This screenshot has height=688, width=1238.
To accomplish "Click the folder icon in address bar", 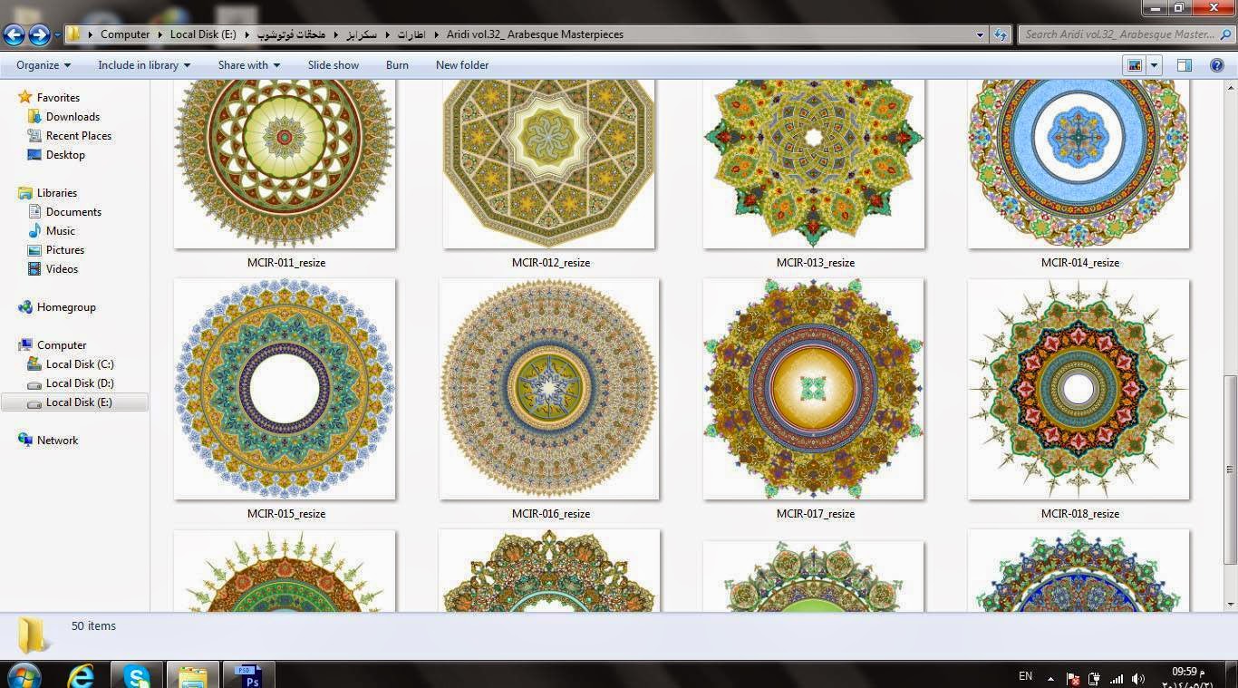I will (74, 34).
